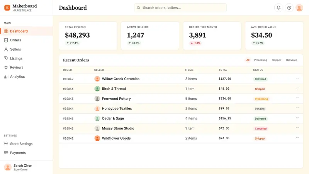Image resolution: width=309 pixels, height=174 pixels.
Task: Open the notifications bell
Action: 278,8
